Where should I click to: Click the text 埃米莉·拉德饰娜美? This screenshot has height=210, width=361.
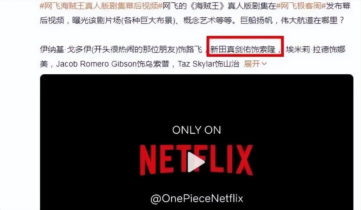[x=316, y=50]
